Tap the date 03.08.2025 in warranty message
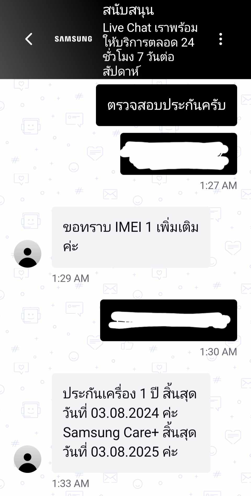Viewport: 251px width, 496px height. (125, 452)
